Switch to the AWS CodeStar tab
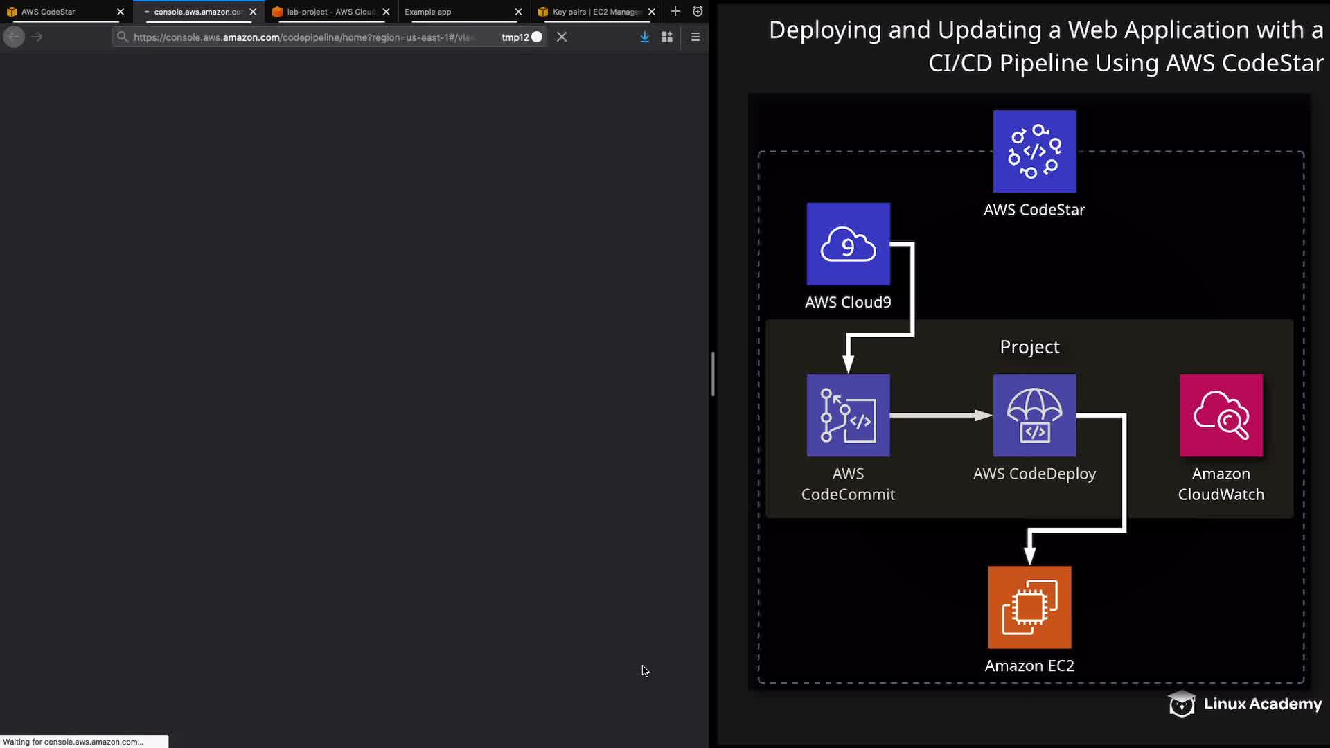Image resolution: width=1330 pixels, height=748 pixels. pos(48,12)
